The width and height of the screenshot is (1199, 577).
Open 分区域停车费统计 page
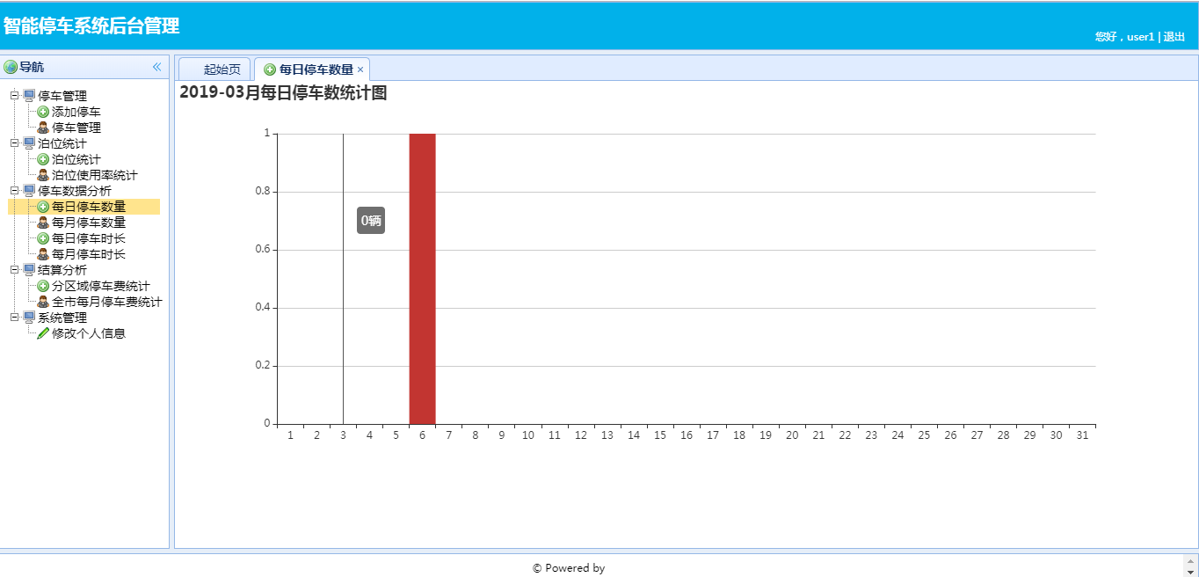click(x=101, y=286)
